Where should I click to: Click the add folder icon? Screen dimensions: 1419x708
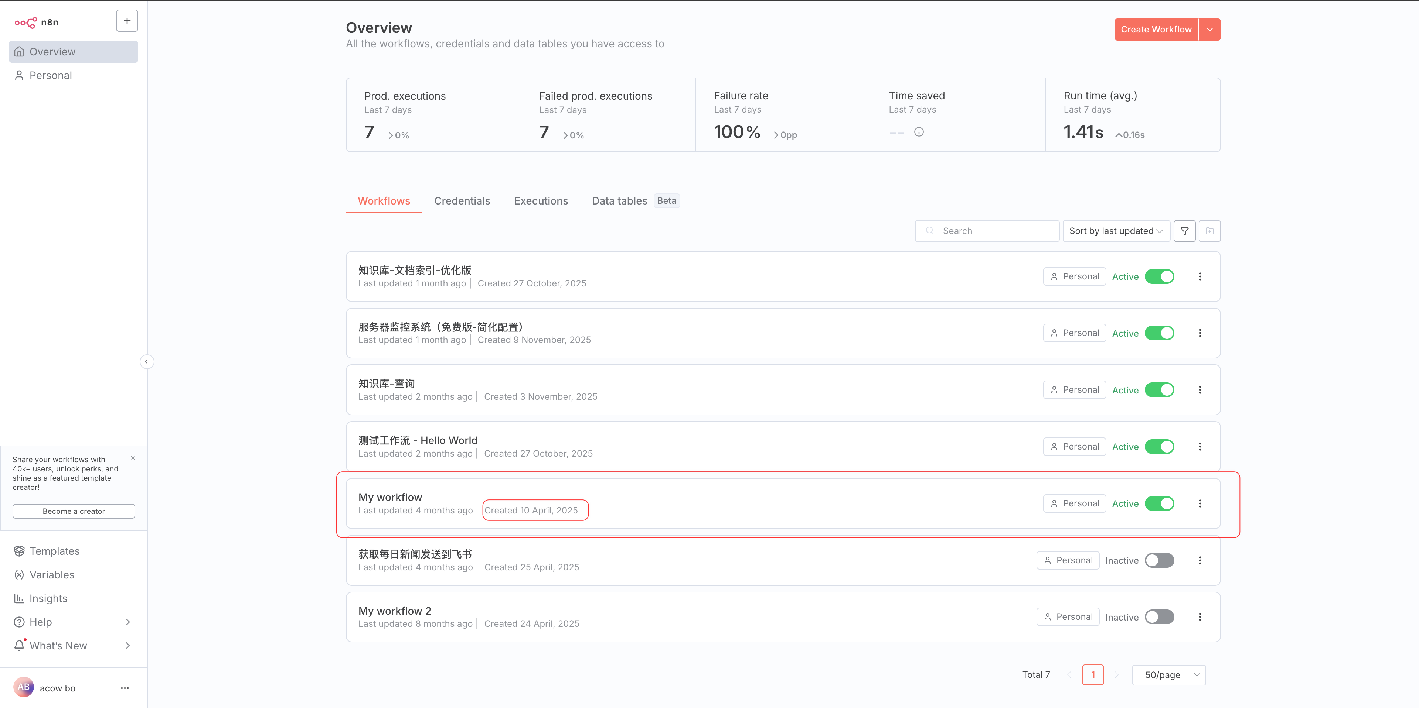[1210, 231]
